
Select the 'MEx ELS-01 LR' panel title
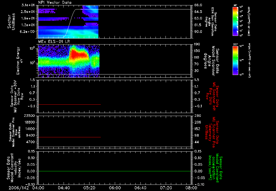(54, 42)
